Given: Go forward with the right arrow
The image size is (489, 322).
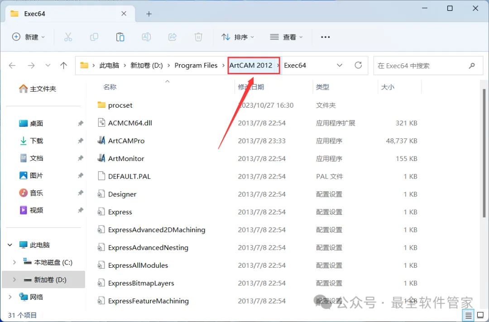Looking at the screenshot, I should coord(31,66).
